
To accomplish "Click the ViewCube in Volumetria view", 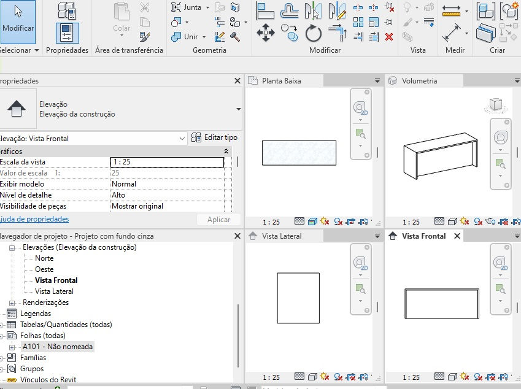I will 496,105.
